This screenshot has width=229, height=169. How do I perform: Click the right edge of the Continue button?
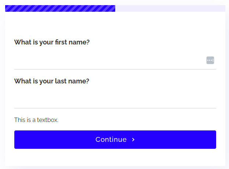coord(215,140)
